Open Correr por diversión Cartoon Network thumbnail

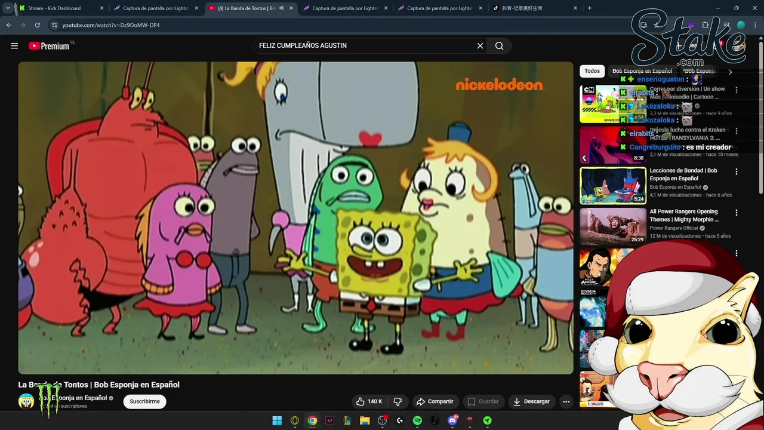(x=613, y=104)
